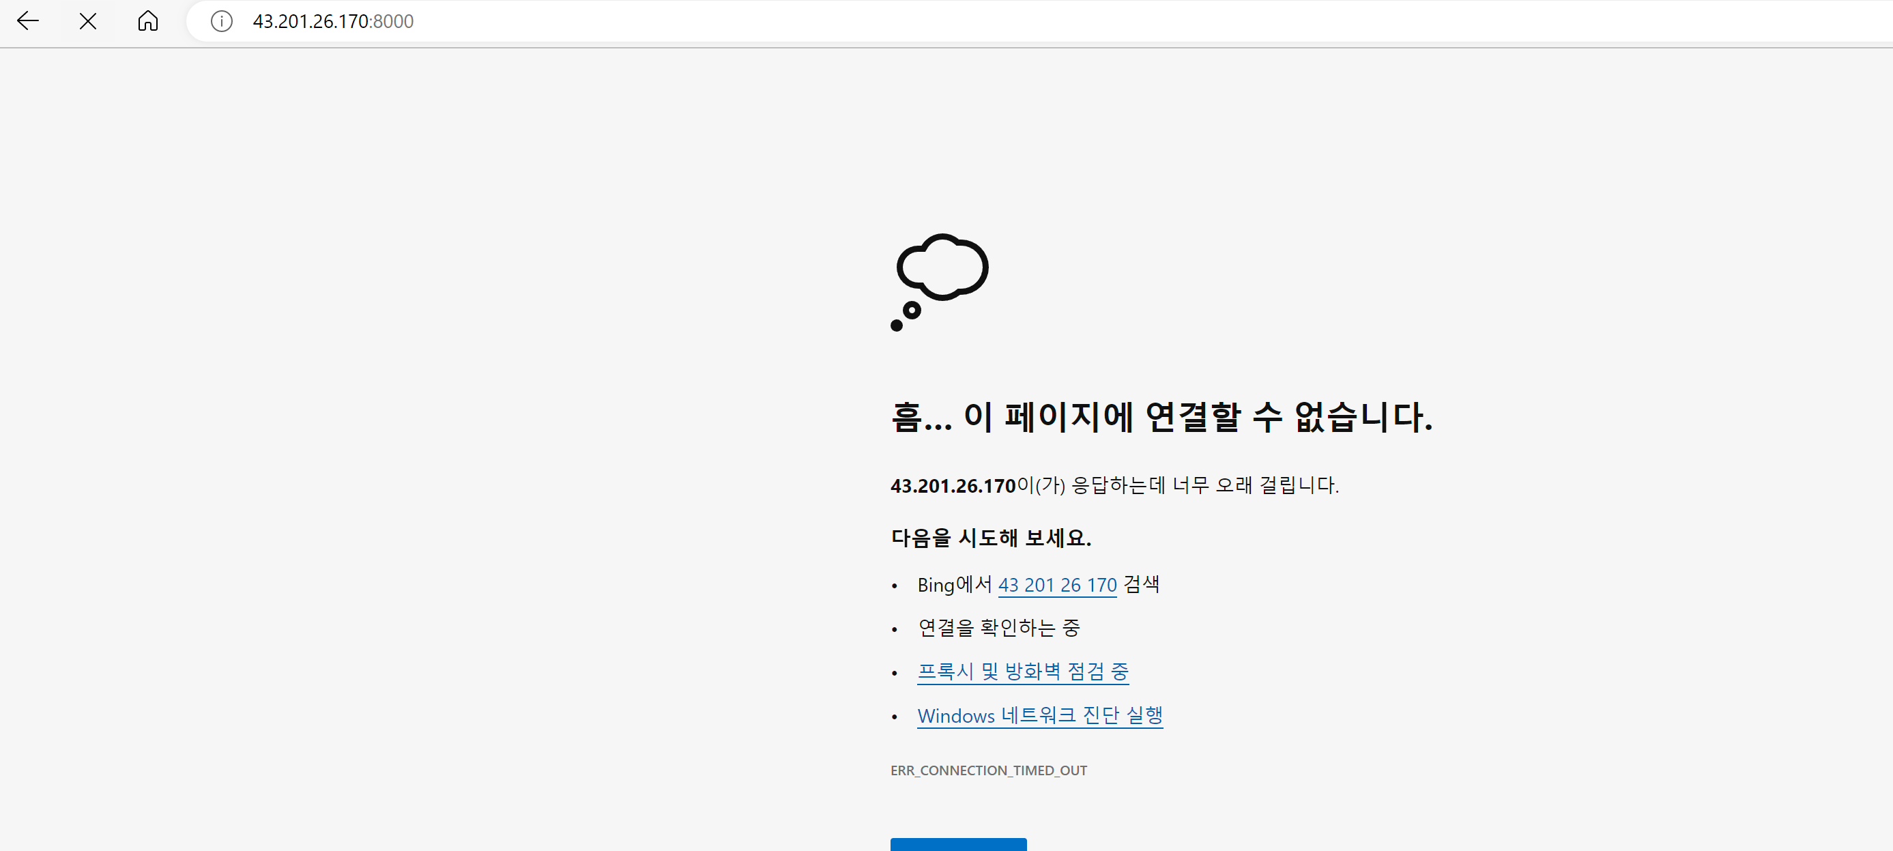Open Bing search link 43 201 26 170

(1057, 585)
